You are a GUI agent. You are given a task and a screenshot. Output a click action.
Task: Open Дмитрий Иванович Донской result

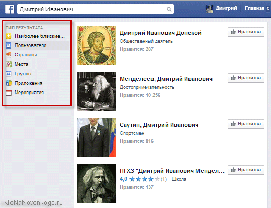tap(160, 33)
